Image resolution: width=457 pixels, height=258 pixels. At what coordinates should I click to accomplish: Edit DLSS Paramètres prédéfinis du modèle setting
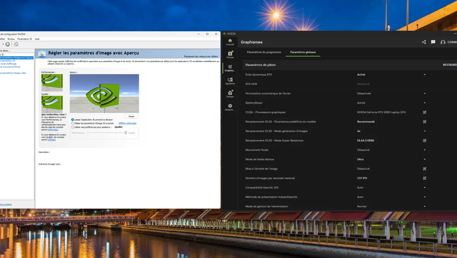click(x=425, y=122)
